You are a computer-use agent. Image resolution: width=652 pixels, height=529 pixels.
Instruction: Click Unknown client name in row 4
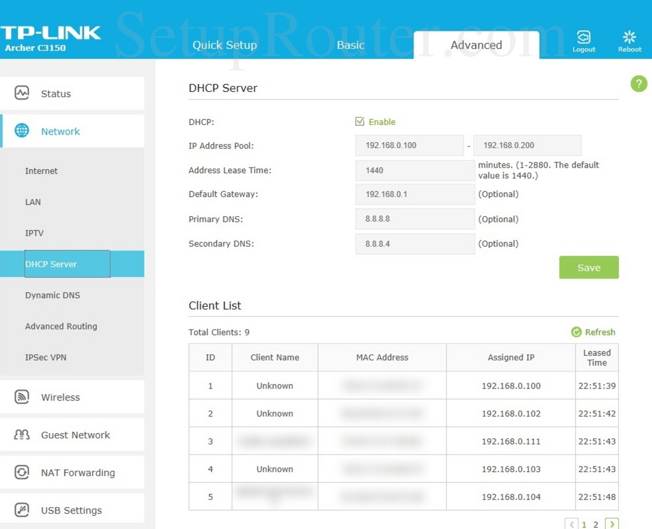pyautogui.click(x=275, y=469)
